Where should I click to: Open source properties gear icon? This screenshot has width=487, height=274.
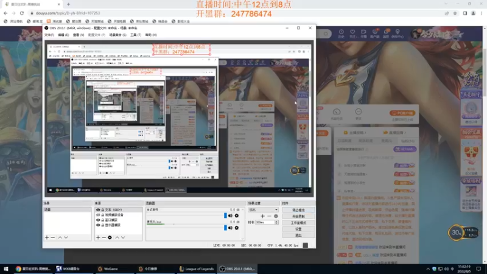click(110, 237)
